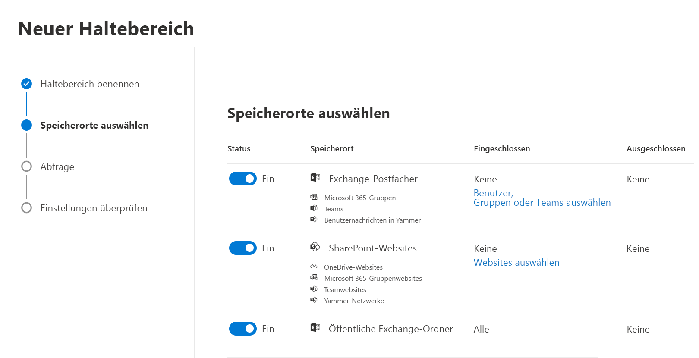
Task: Click the Status column header
Action: click(239, 148)
